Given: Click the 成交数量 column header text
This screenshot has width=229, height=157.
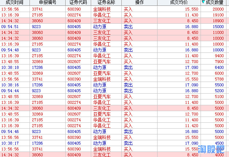Looking at the screenshot, I should click(x=214, y=2).
